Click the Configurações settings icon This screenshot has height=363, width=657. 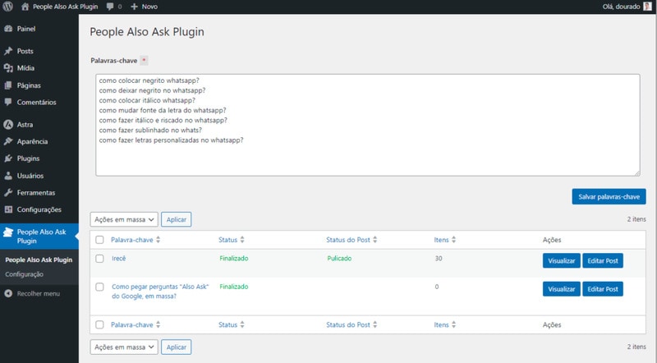tap(8, 209)
